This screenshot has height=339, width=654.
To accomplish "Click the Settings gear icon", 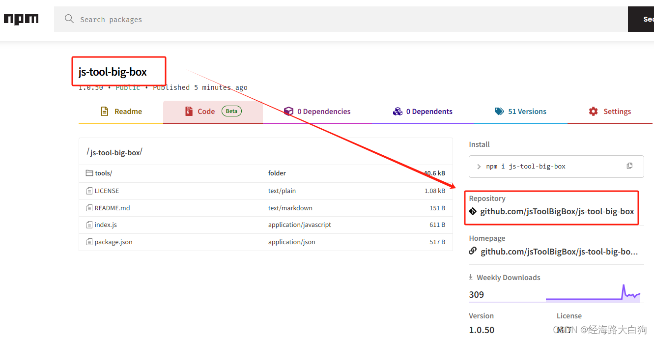I will point(594,112).
